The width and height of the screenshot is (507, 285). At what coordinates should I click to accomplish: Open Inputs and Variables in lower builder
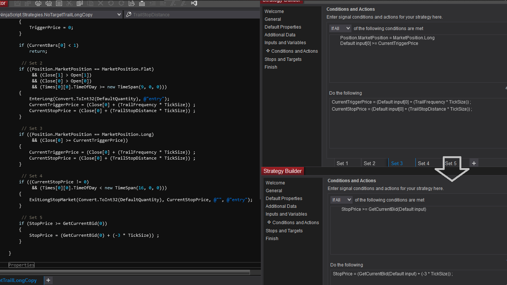[x=286, y=214]
